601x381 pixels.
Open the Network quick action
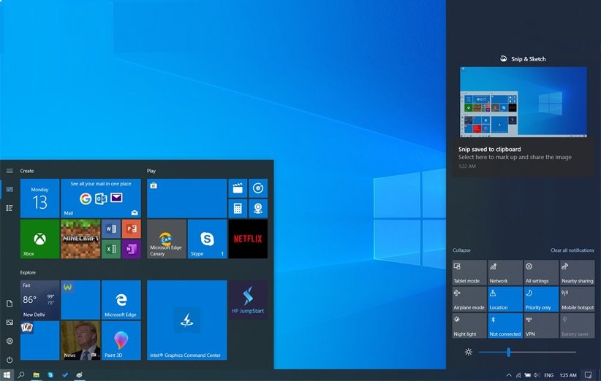point(505,273)
